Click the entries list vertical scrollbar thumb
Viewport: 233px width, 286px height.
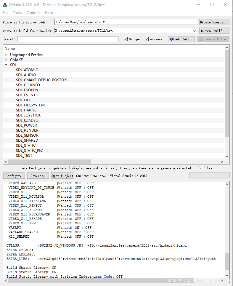coord(227,93)
